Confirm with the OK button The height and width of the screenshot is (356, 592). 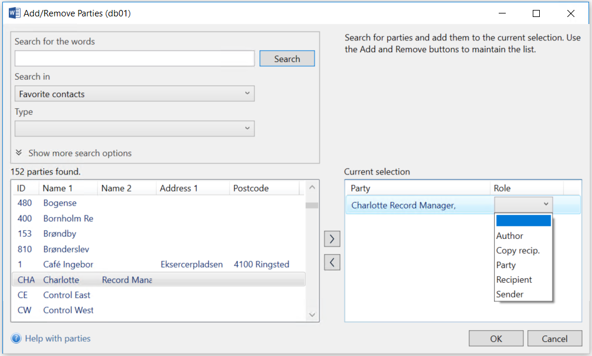pos(496,338)
